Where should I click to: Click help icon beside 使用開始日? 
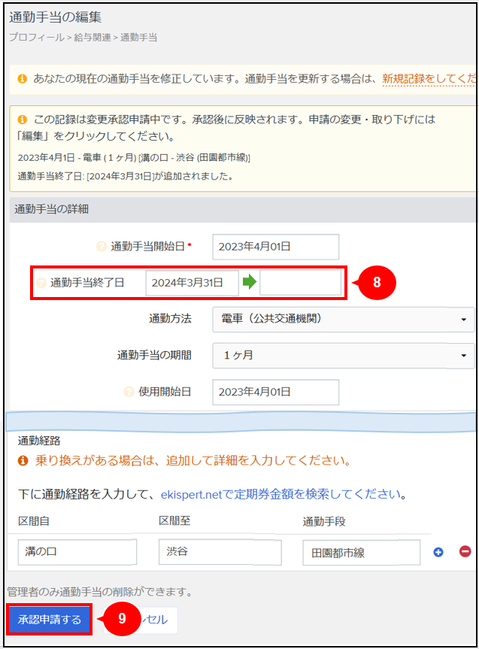click(129, 392)
